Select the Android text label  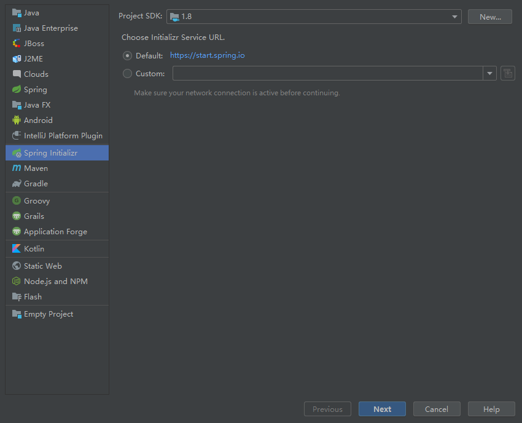tap(38, 121)
